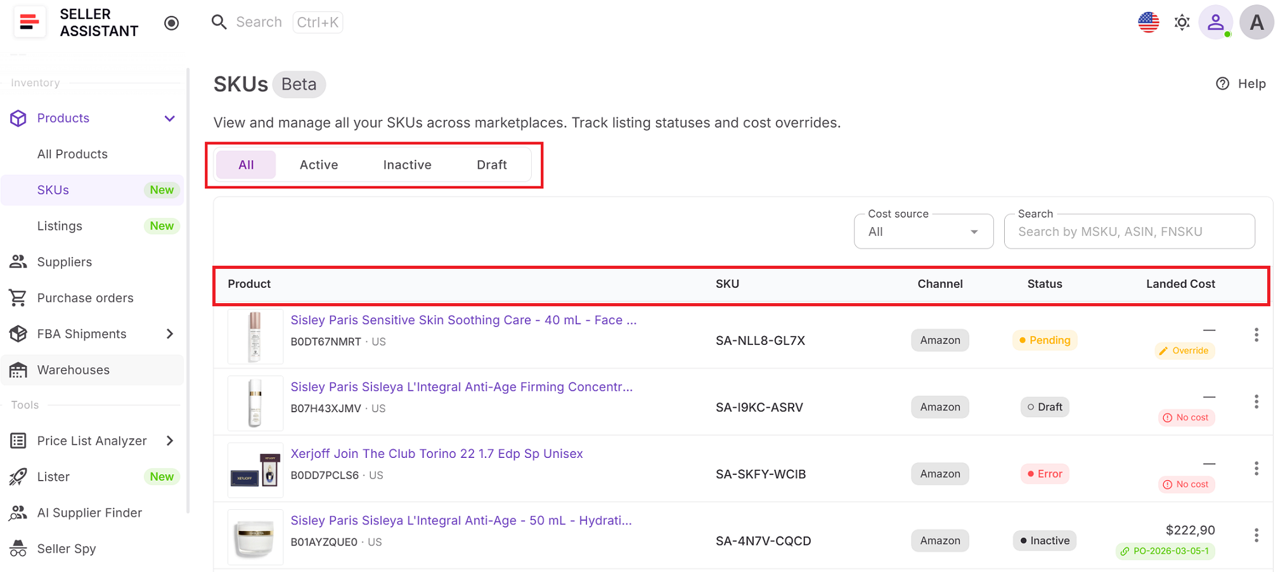Open AI Supplier Finder

(89, 512)
